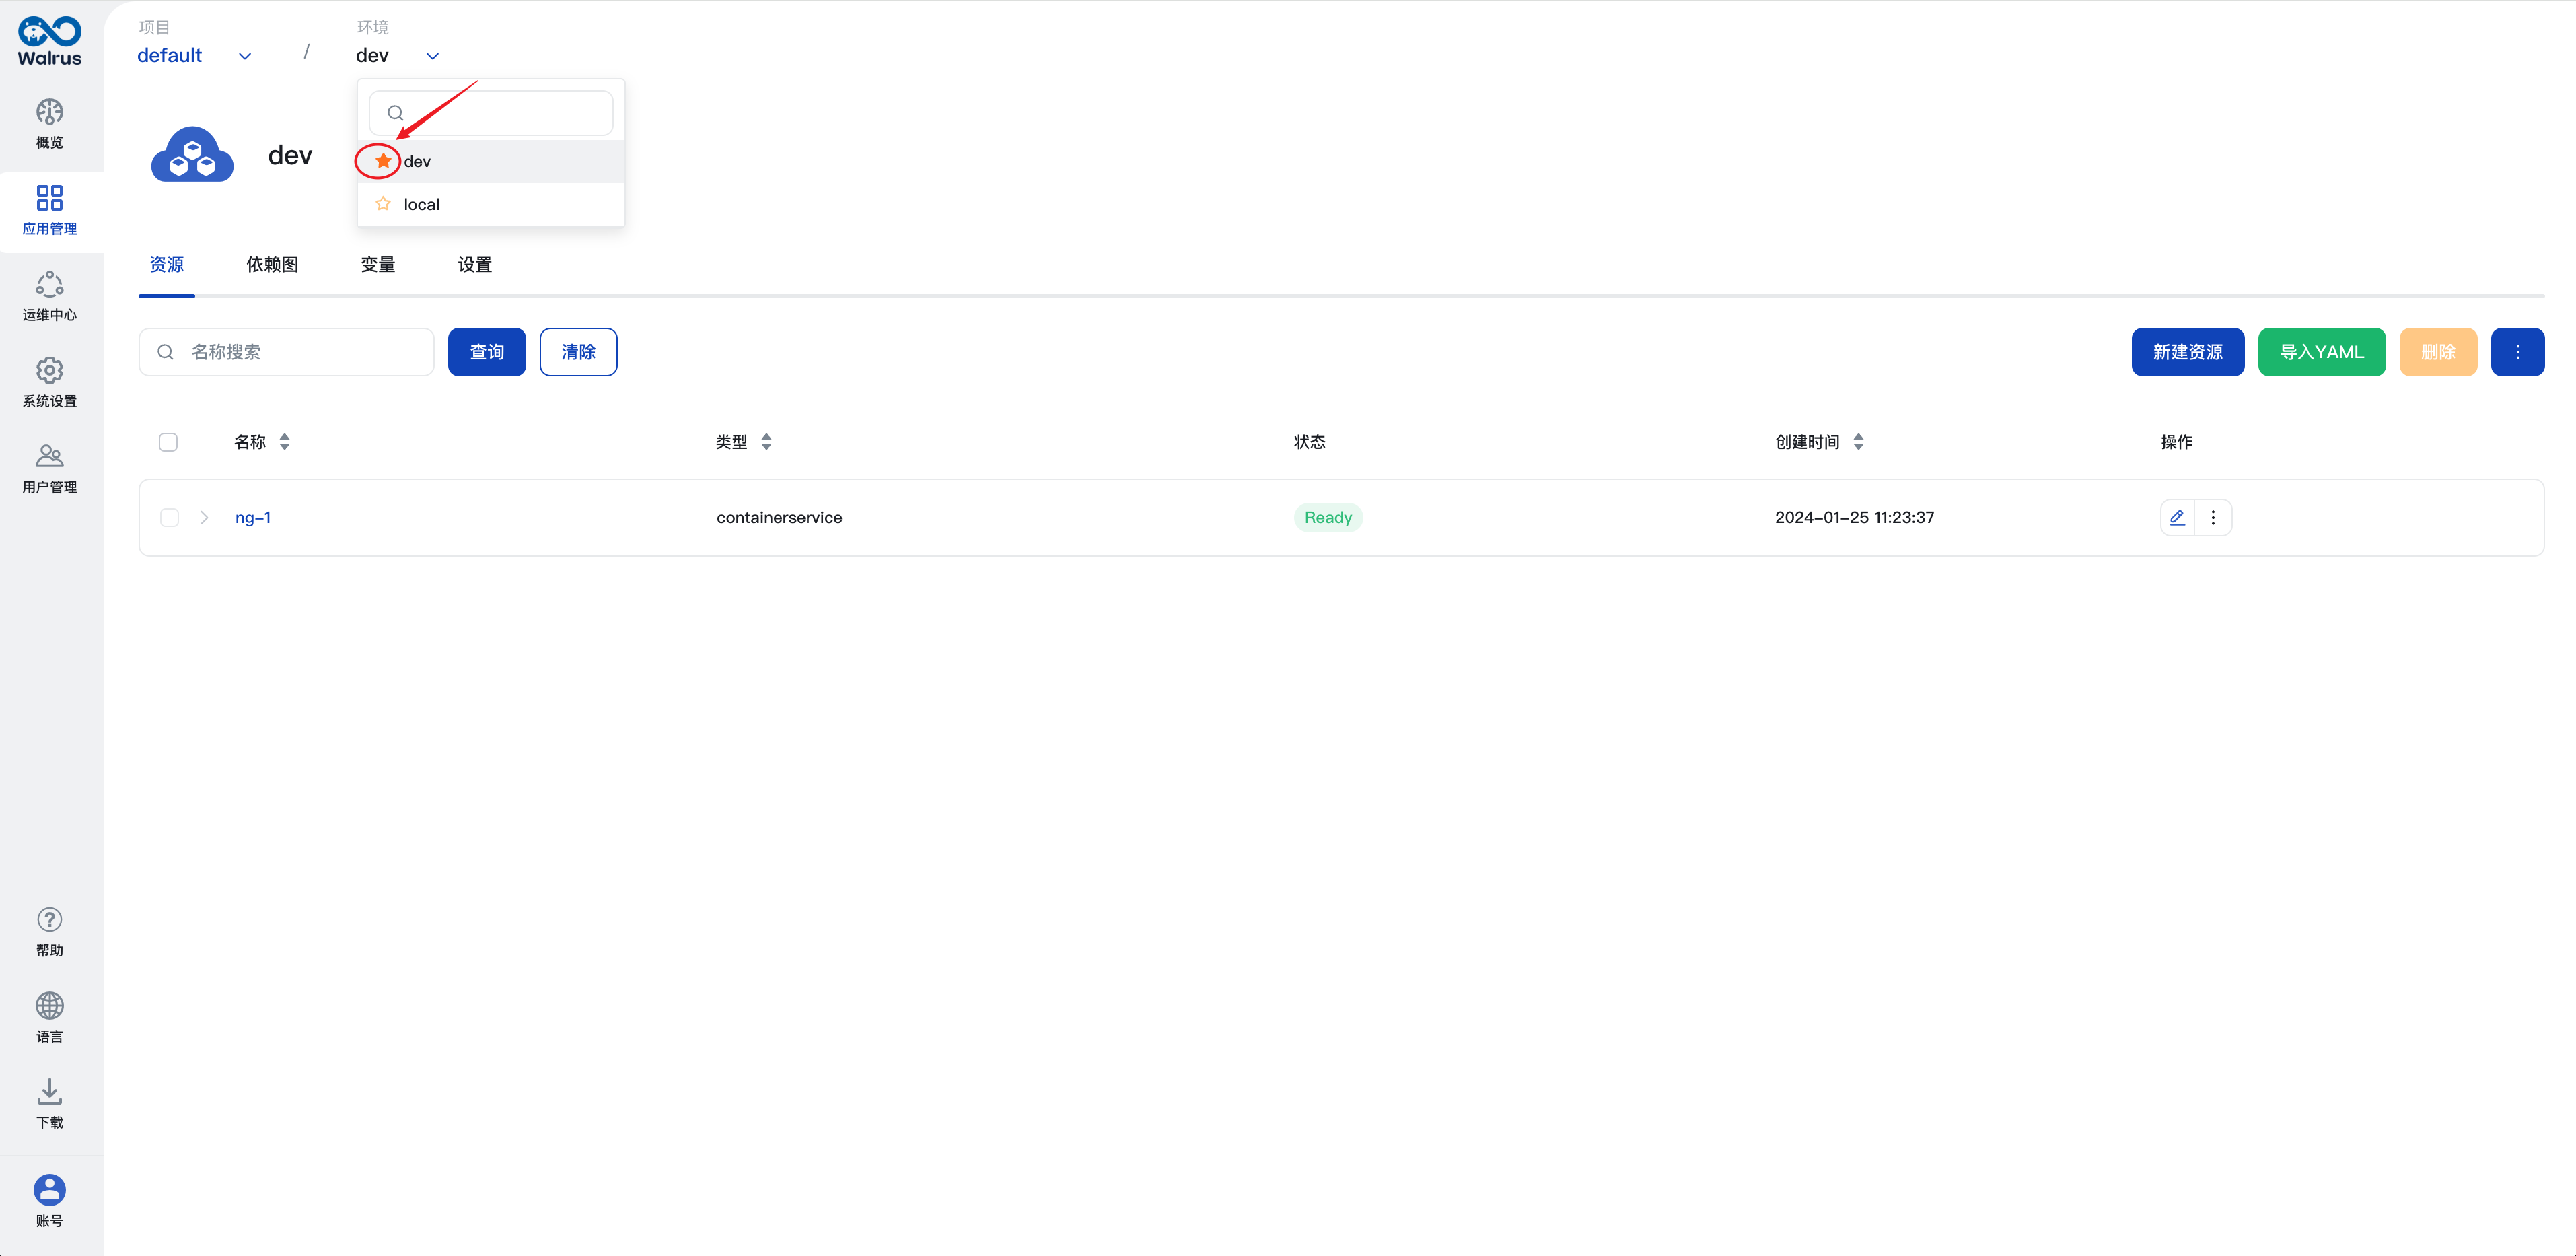Switch to the 变量 variables tab
2576x1256 pixels.
tap(378, 264)
